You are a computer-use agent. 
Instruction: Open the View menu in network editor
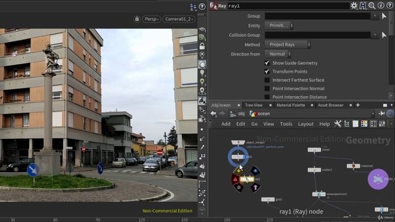pyautogui.click(x=268, y=124)
